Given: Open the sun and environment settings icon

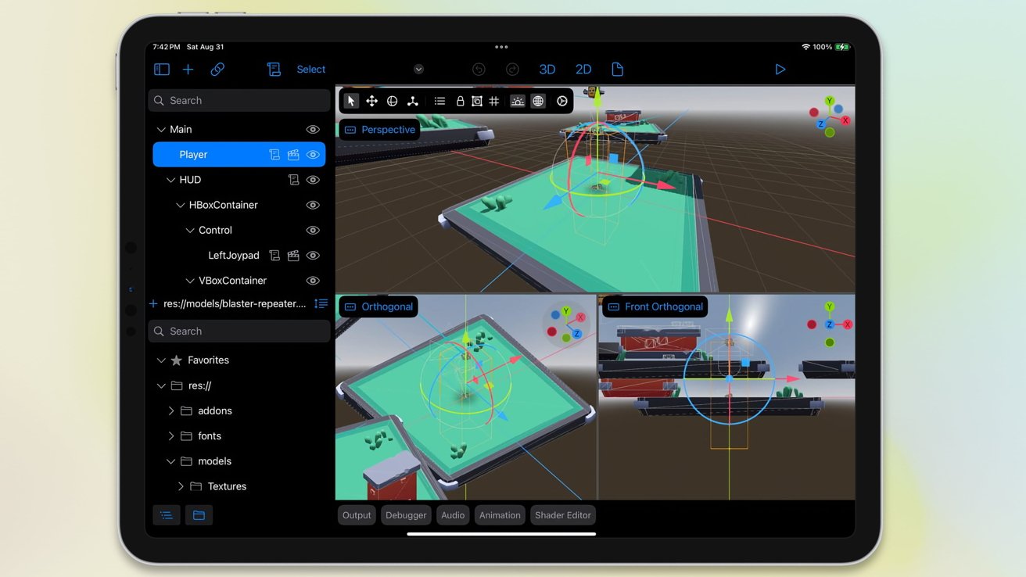Looking at the screenshot, I should [561, 101].
